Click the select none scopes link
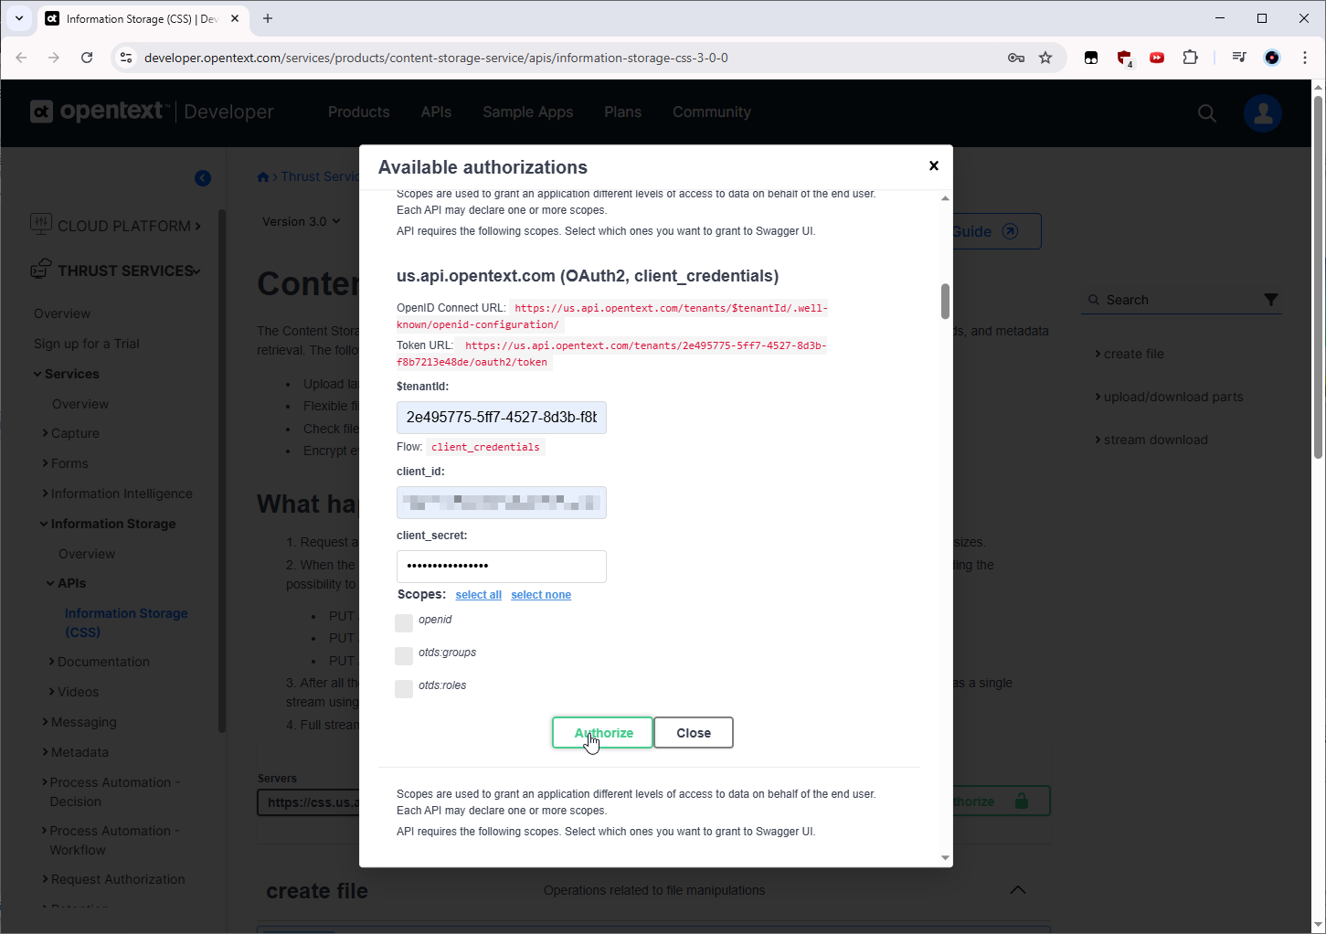This screenshot has height=934, width=1326. click(541, 595)
